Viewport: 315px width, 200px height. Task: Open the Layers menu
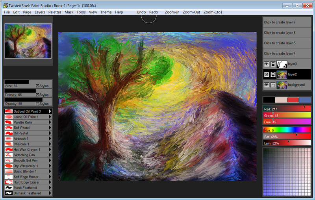tap(40, 12)
